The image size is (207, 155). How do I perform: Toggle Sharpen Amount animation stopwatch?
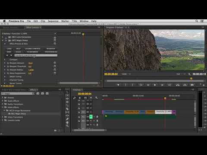tap(8, 63)
